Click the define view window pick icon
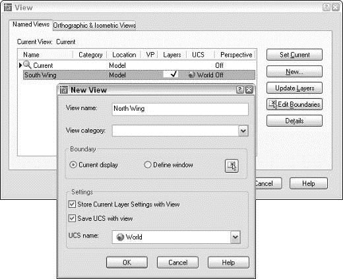The image size is (343, 279). click(232, 166)
